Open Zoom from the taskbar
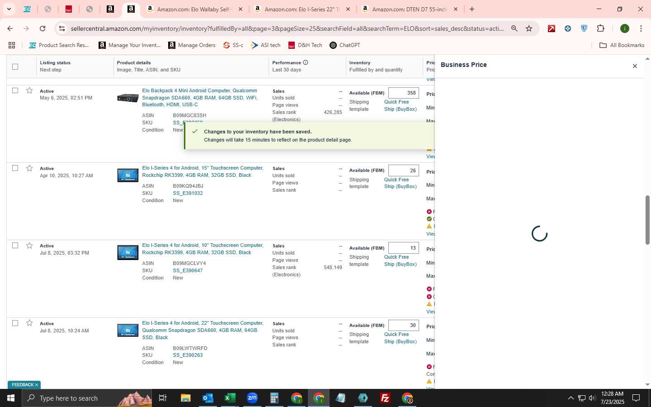651x407 pixels. (252, 398)
